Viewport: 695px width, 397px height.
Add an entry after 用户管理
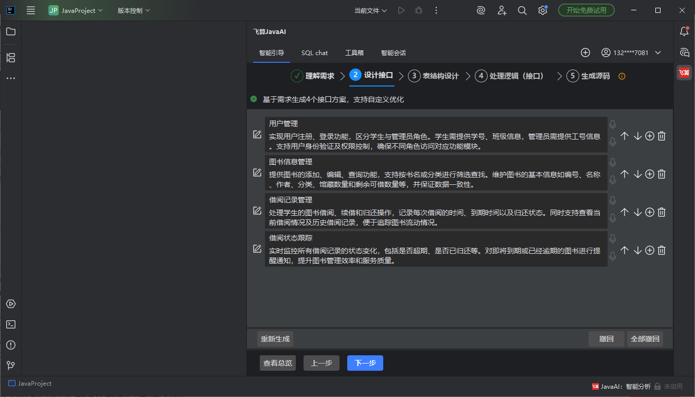point(650,136)
